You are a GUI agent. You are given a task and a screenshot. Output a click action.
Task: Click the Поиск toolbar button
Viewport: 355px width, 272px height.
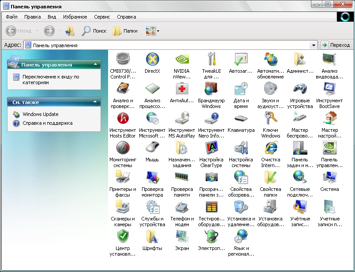pos(94,31)
